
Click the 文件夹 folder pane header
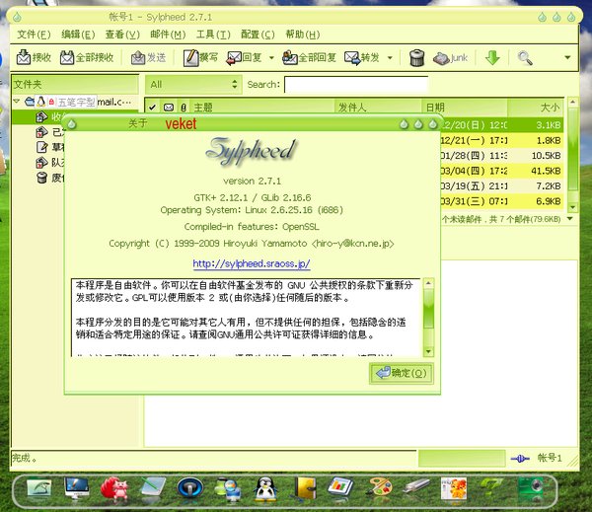coord(75,84)
